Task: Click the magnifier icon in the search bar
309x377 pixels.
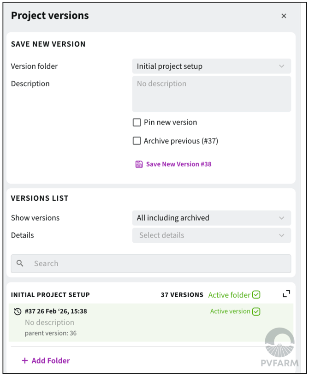Action: click(x=20, y=263)
